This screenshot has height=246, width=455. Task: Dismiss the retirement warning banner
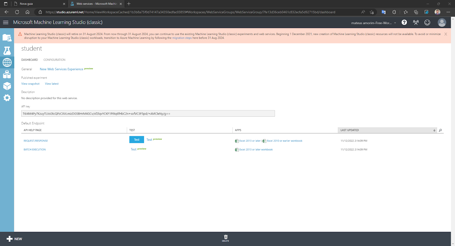click(x=446, y=34)
